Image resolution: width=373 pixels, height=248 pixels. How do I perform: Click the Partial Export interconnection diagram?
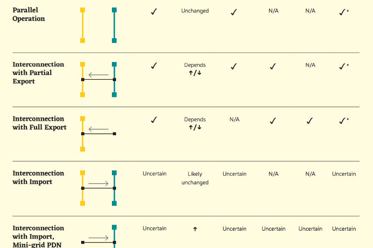pos(98,79)
